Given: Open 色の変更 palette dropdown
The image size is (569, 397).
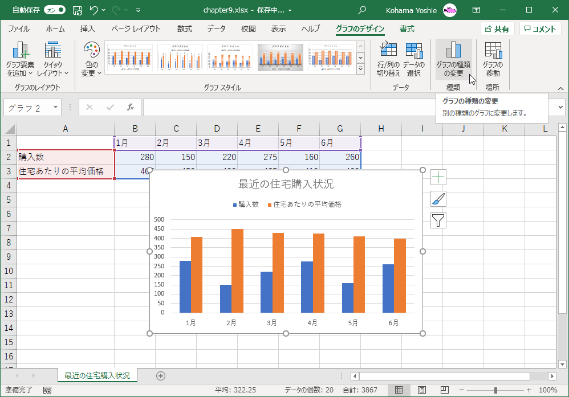Looking at the screenshot, I should tap(91, 59).
